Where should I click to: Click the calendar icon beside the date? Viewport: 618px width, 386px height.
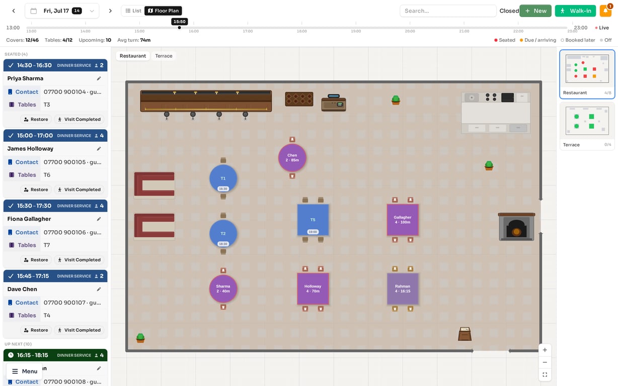coord(33,11)
